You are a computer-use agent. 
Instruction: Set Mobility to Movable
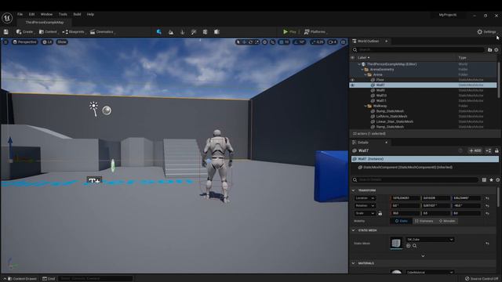pyautogui.click(x=447, y=221)
